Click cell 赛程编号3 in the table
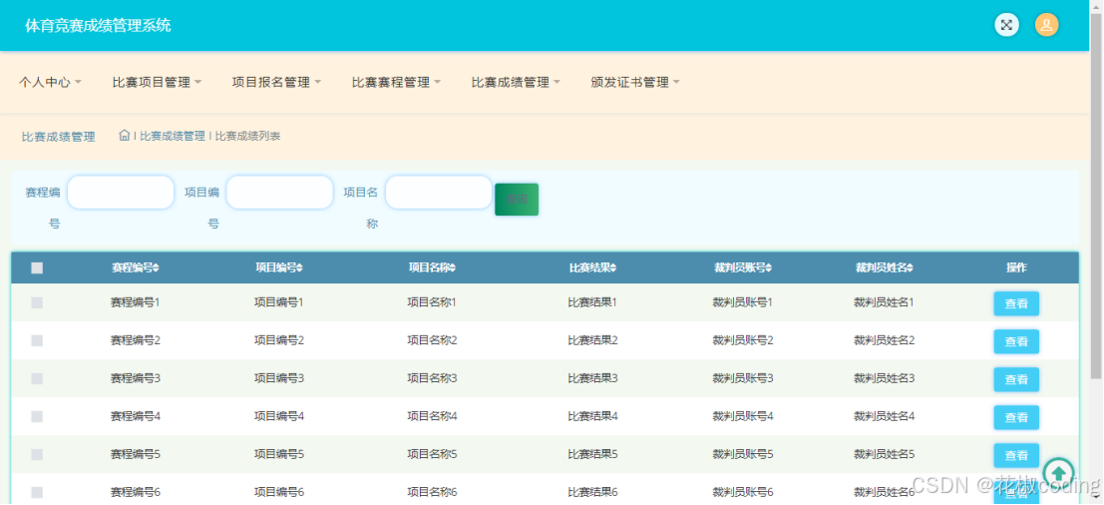Screen dimensions: 1104x505 [x=136, y=379]
